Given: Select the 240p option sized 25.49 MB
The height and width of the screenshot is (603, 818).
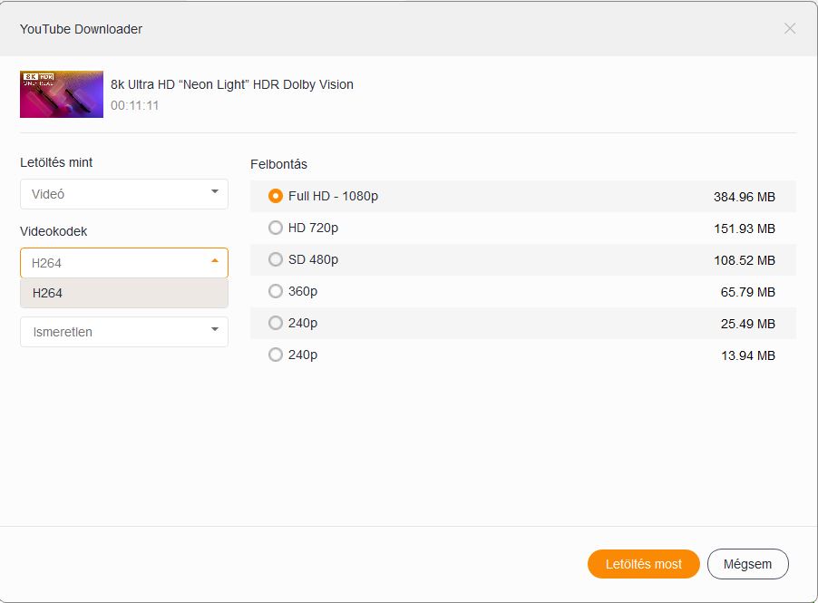Looking at the screenshot, I should click(x=276, y=323).
